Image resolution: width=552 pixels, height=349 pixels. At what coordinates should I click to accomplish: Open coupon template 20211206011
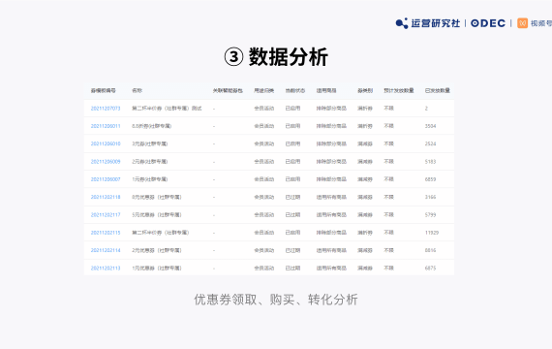click(x=106, y=126)
